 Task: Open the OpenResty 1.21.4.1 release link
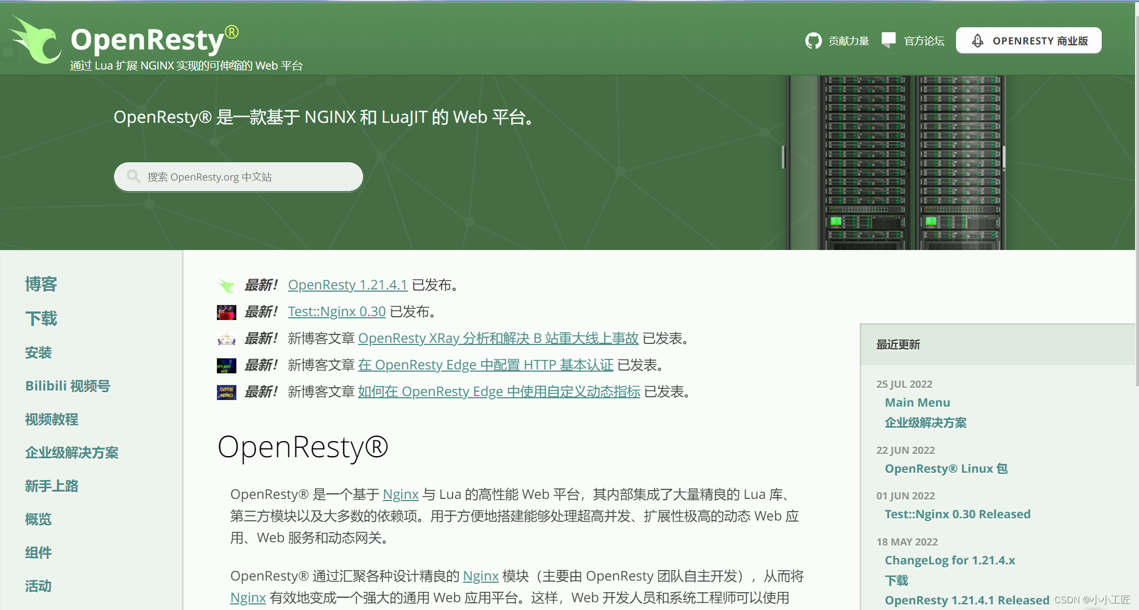point(348,285)
